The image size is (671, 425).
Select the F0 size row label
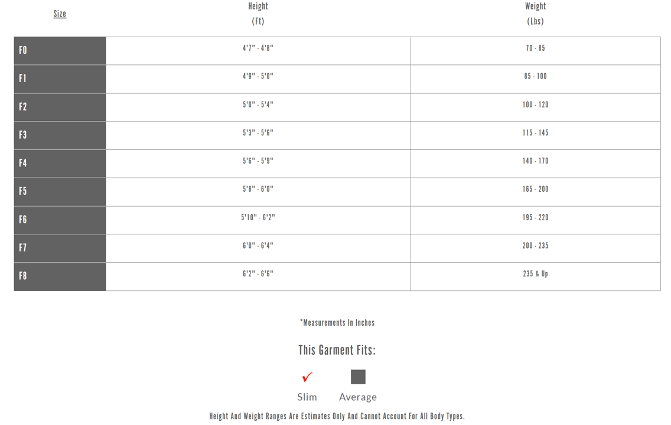[x=23, y=51]
